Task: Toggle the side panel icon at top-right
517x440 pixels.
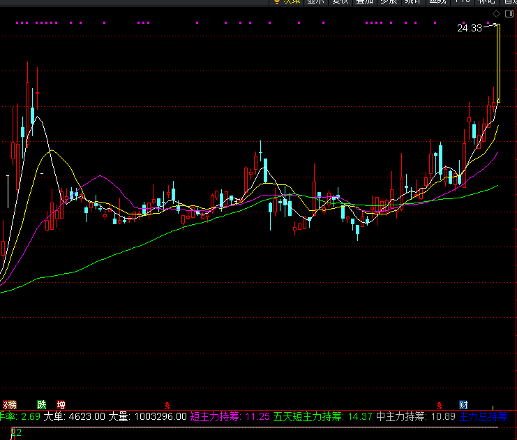Action: [509, 13]
